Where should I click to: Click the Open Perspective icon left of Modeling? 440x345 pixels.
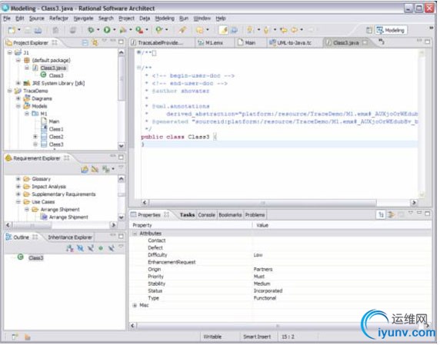(369, 30)
